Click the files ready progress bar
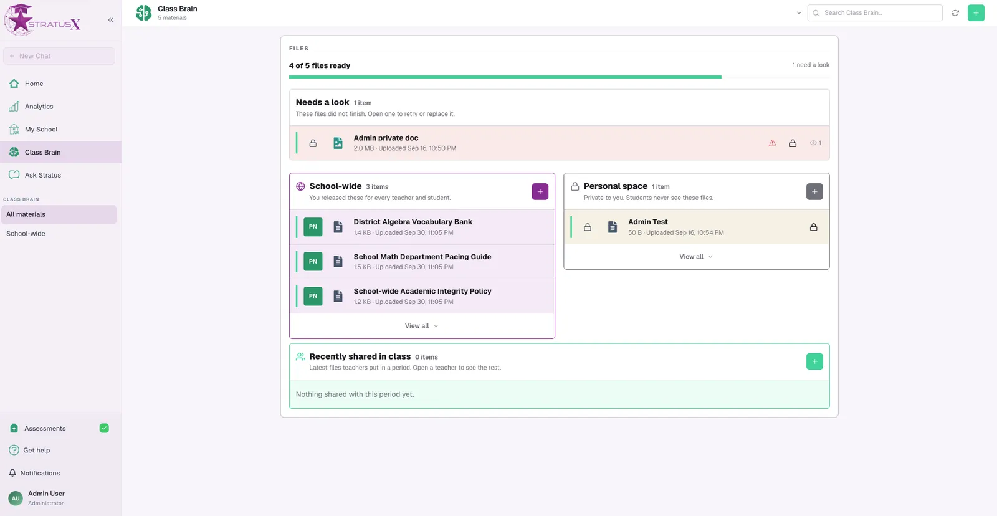Image resolution: width=997 pixels, height=516 pixels. pyautogui.click(x=559, y=77)
